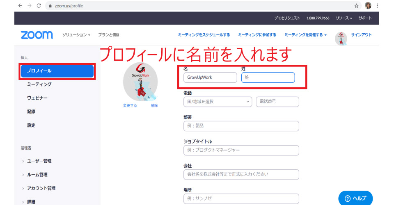Click デモをリクエスト link
Screen dimensions: 394x205
tap(287, 18)
